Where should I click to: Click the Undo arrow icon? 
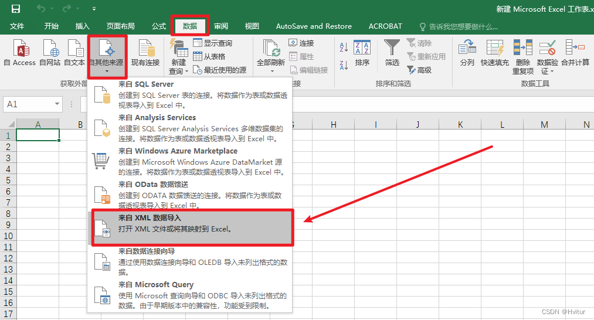pyautogui.click(x=41, y=8)
